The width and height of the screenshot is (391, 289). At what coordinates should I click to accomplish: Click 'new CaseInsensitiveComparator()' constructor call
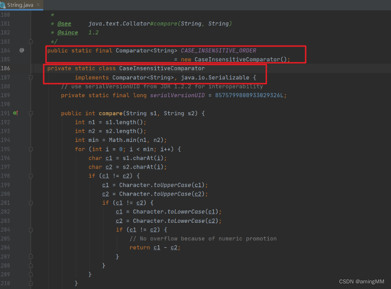[x=234, y=59]
